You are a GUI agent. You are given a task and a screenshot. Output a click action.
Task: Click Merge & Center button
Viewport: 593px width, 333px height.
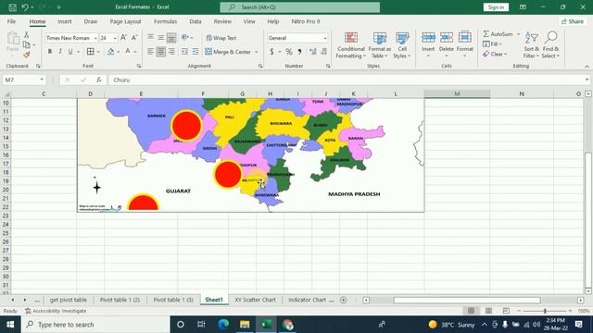(x=228, y=52)
